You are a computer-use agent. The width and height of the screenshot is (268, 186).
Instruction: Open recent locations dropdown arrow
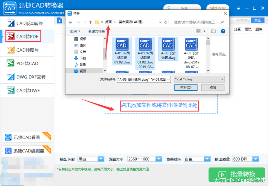tap(85, 22)
